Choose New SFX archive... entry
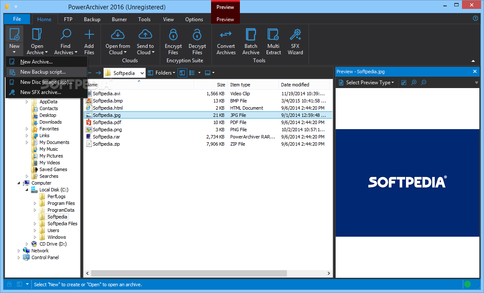Image resolution: width=484 pixels, height=293 pixels. pos(47,92)
